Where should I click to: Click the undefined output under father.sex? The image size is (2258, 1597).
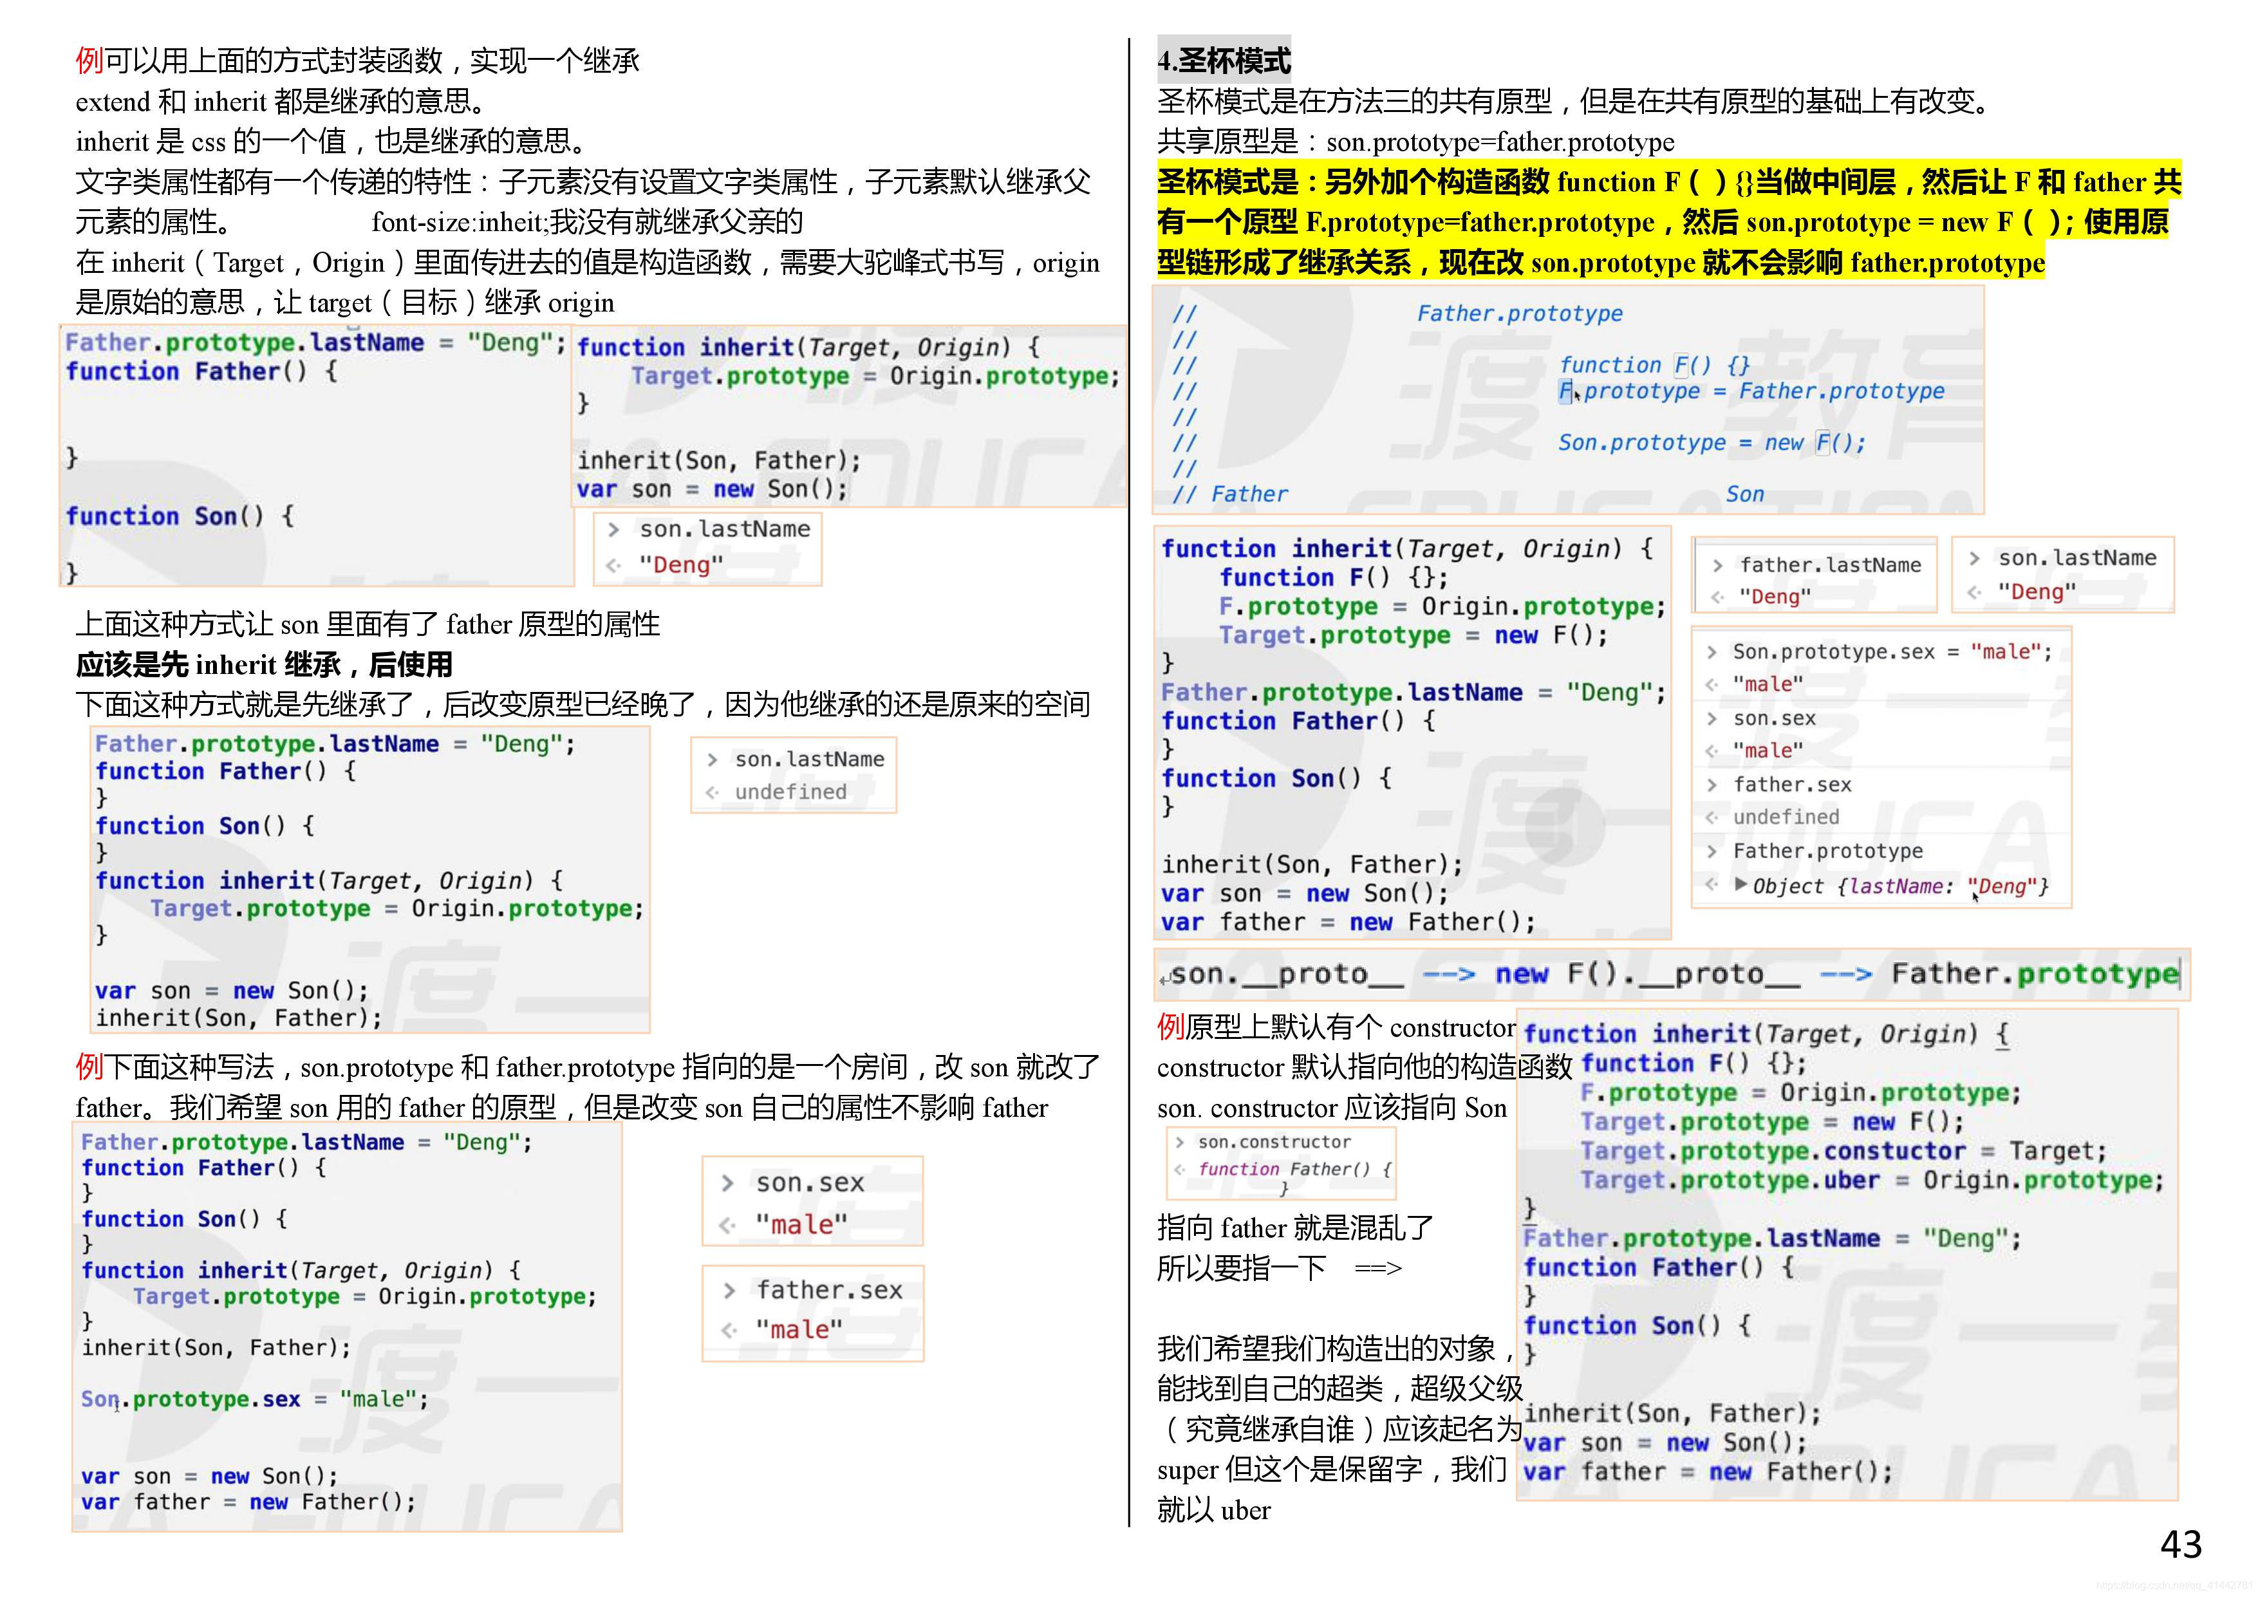[1786, 817]
